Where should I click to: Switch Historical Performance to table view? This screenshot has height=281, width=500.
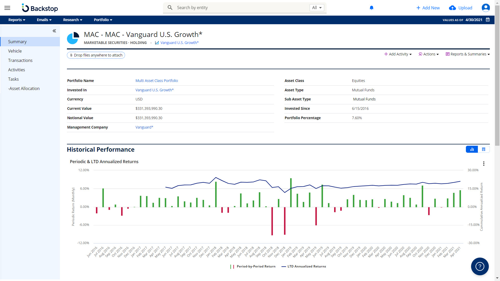coord(484,149)
